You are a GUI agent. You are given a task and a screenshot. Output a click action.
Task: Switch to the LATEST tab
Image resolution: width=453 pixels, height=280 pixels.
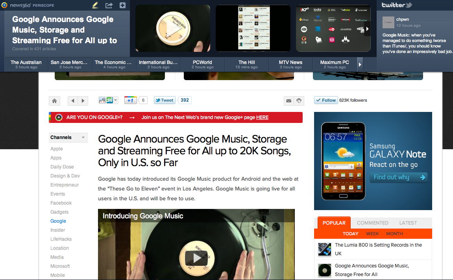point(408,223)
